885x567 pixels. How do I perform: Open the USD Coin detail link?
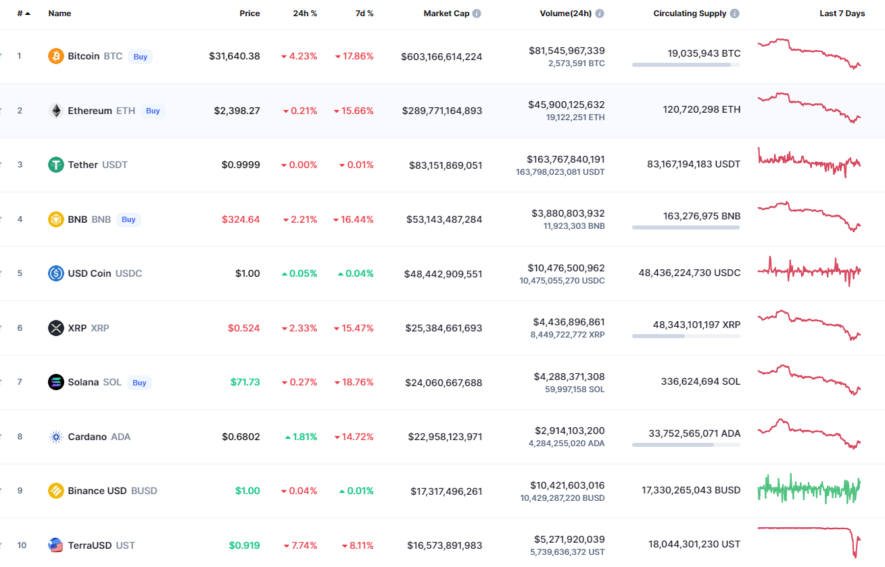point(89,273)
